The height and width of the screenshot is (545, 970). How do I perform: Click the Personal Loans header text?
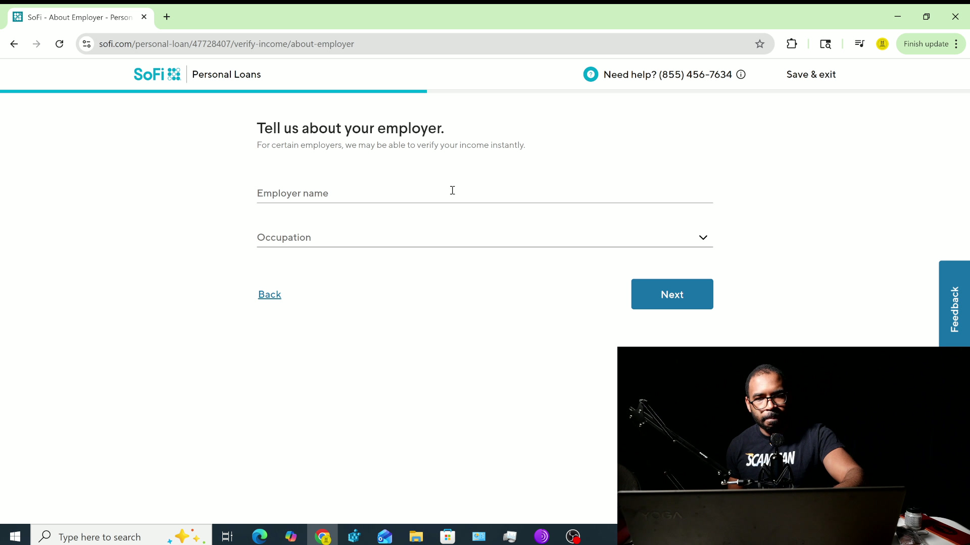[226, 74]
